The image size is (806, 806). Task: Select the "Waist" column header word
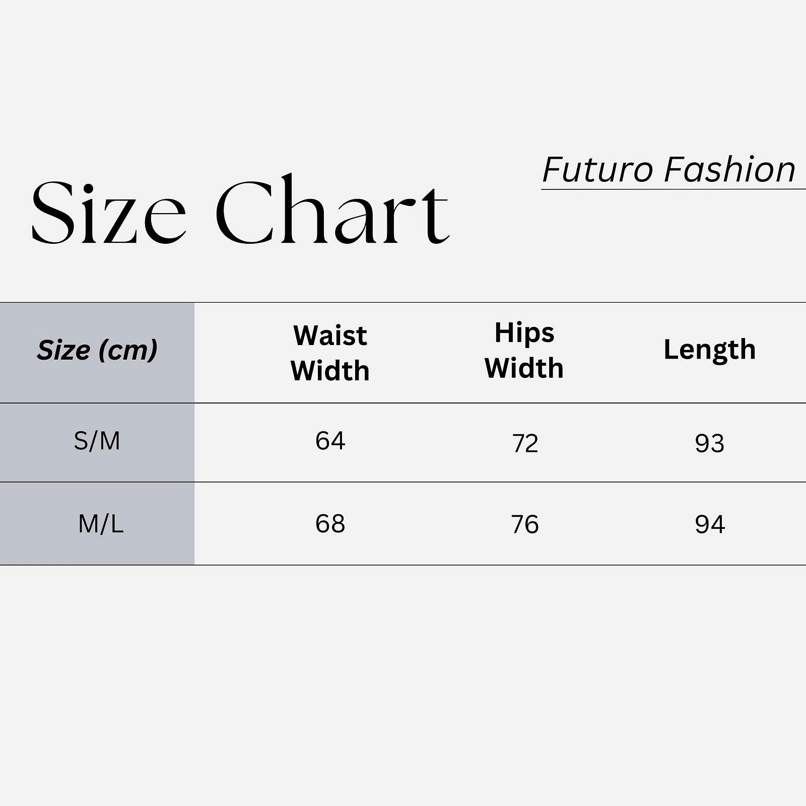330,335
